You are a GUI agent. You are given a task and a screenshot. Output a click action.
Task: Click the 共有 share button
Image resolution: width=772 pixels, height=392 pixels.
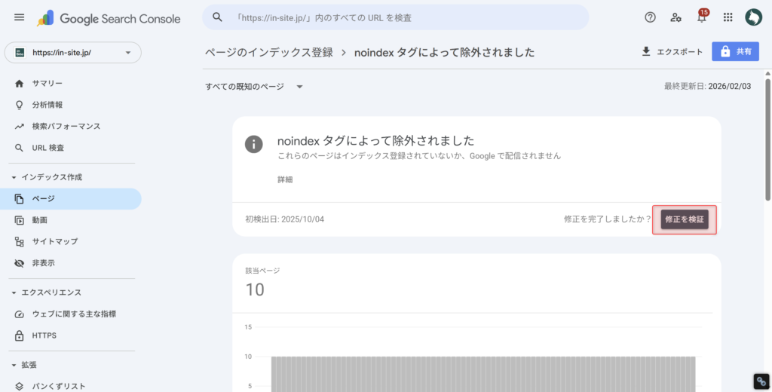point(735,52)
